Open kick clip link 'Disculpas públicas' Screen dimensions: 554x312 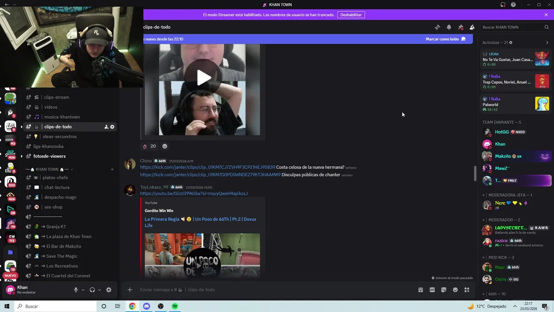tap(210, 175)
